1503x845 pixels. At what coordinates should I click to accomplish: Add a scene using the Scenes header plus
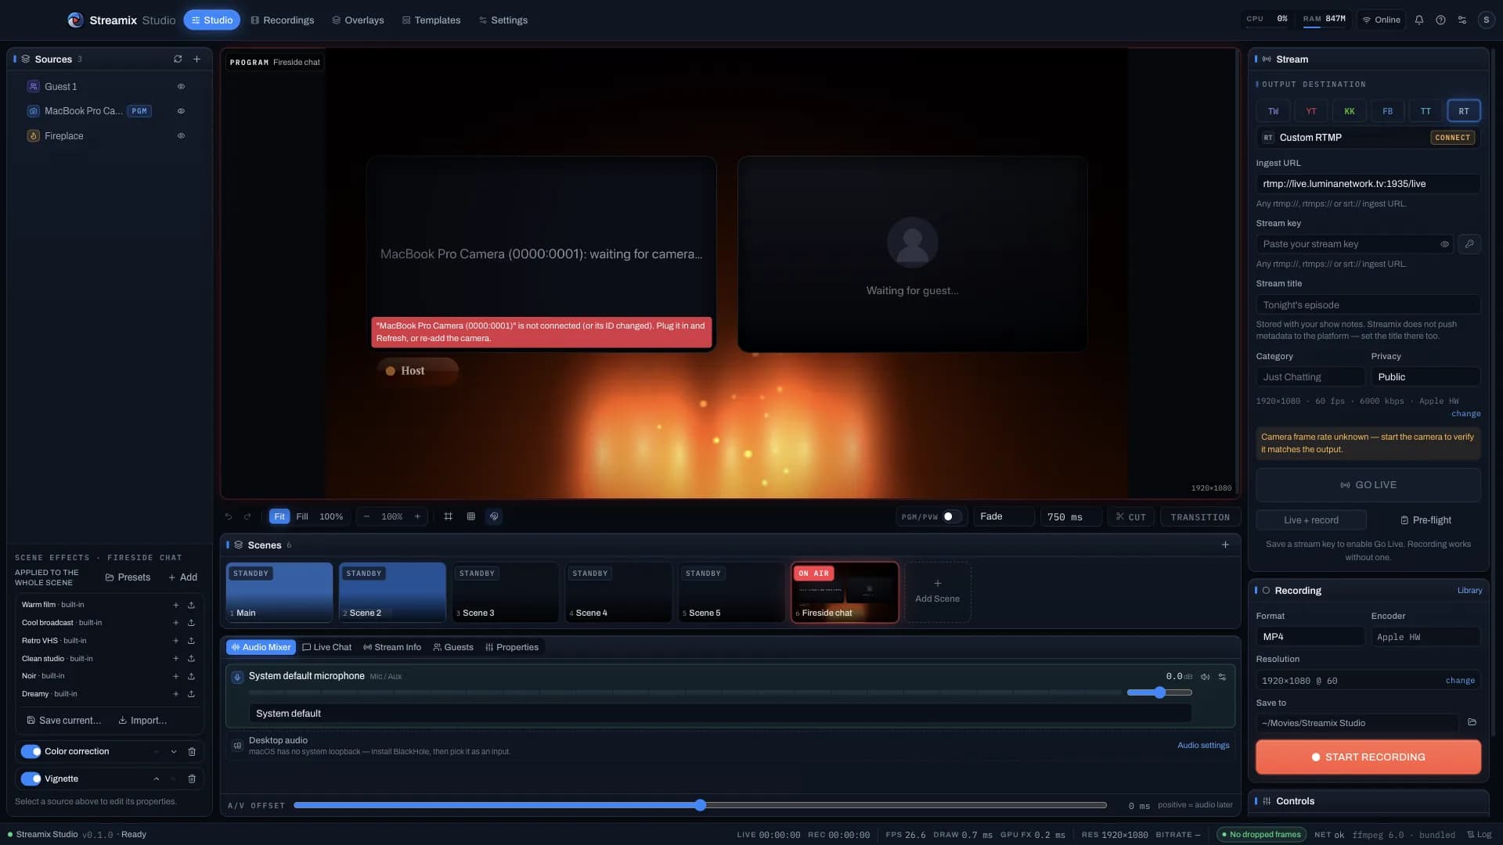point(1226,545)
